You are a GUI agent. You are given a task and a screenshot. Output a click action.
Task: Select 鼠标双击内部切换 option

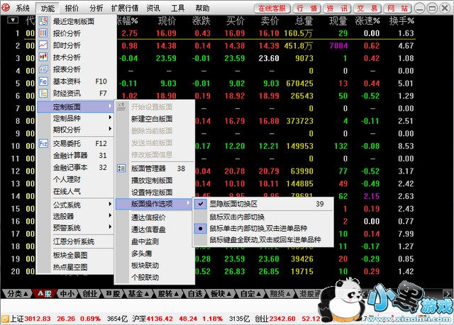[263, 217]
